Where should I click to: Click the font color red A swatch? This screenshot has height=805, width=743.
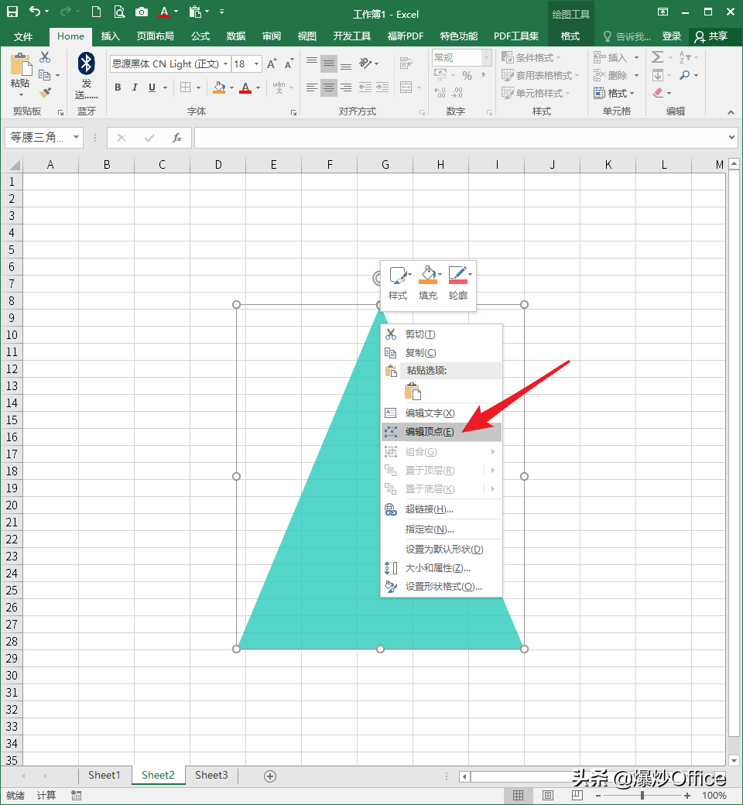(245, 87)
